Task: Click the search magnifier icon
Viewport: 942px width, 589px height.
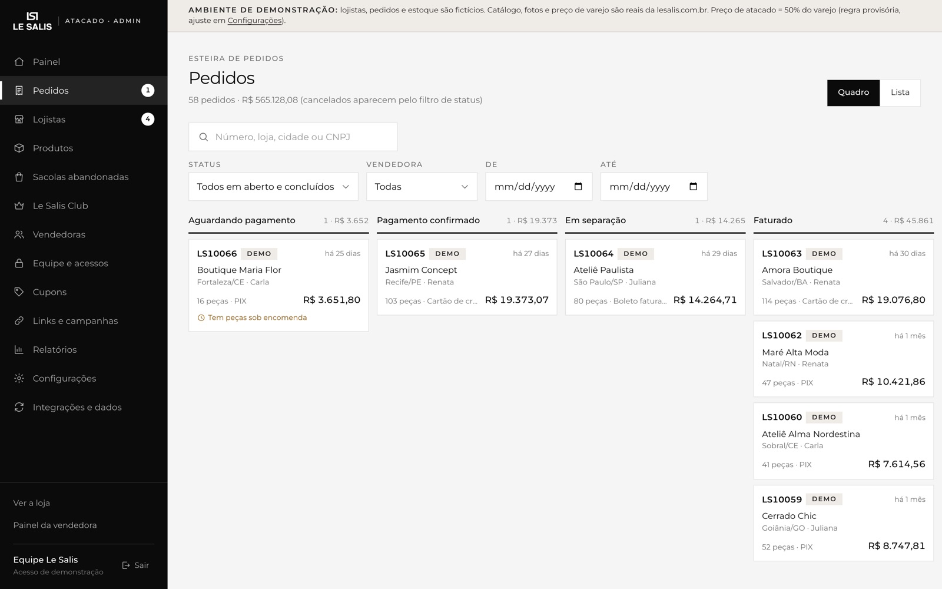Action: [x=204, y=137]
